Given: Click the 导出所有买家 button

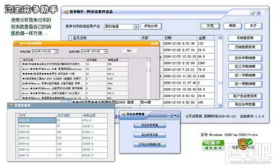Looking at the screenshot, I should click(x=150, y=135).
